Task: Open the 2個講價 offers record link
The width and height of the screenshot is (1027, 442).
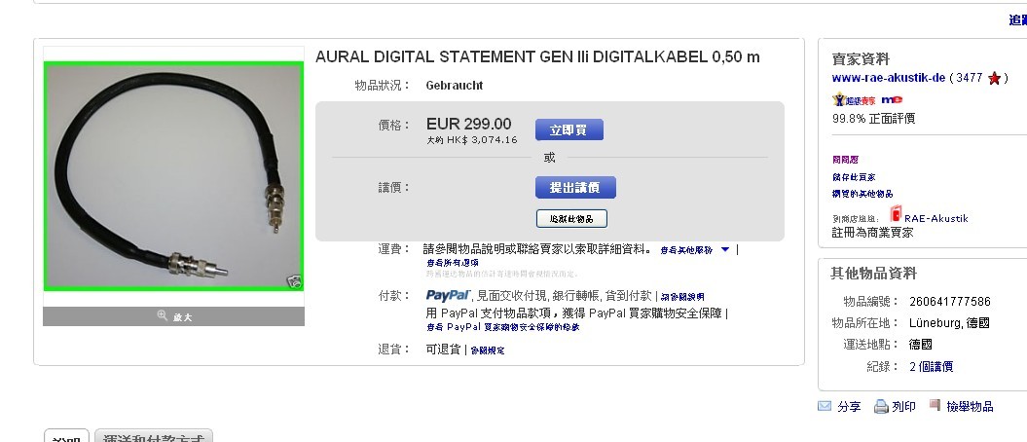Action: pos(931,367)
